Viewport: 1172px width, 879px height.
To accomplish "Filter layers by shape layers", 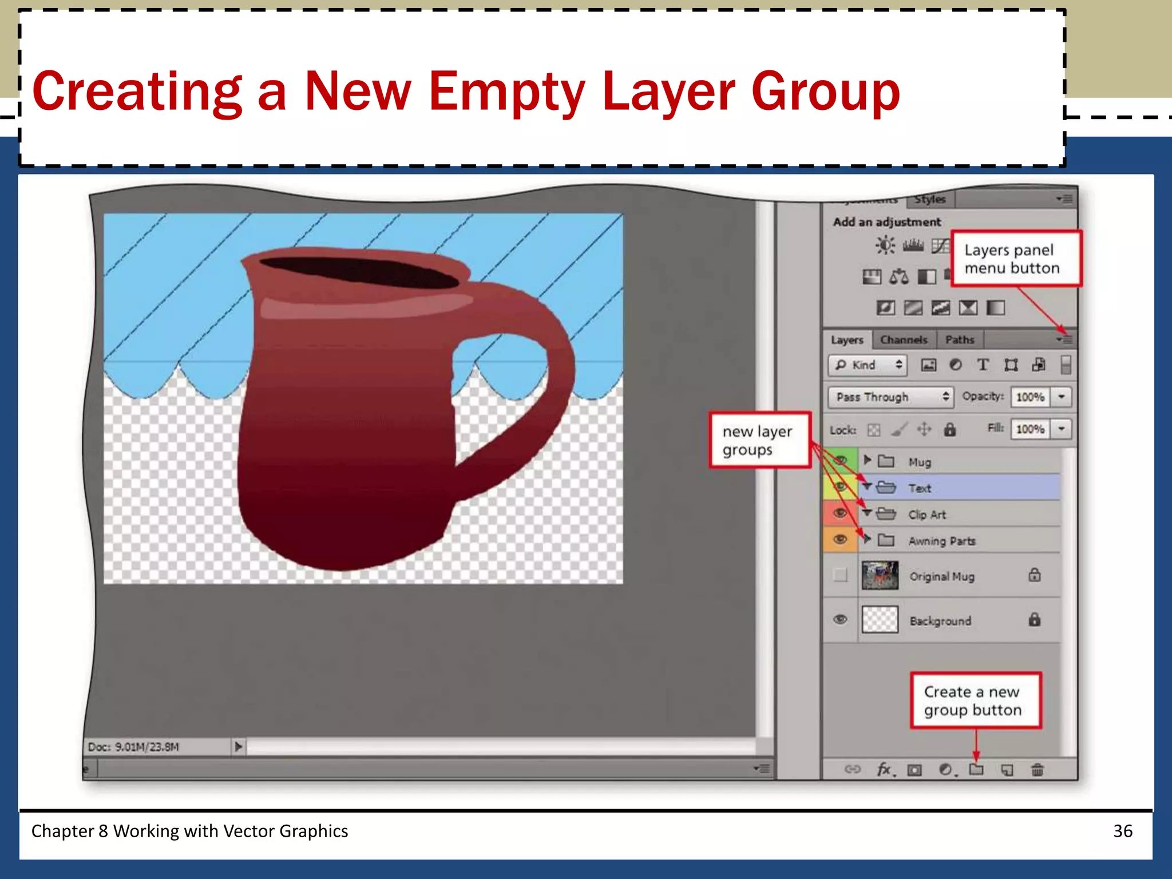I will tap(1011, 365).
